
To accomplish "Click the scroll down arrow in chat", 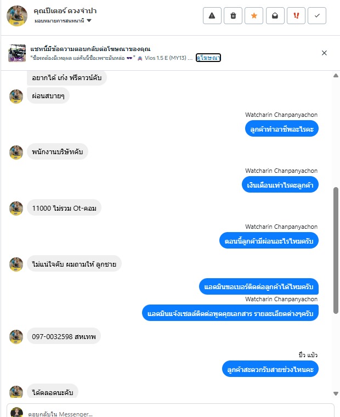I will click(336, 393).
